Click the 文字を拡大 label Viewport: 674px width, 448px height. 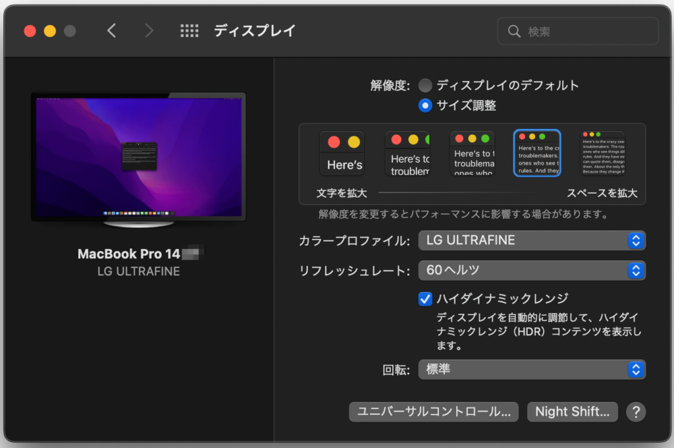tap(342, 193)
